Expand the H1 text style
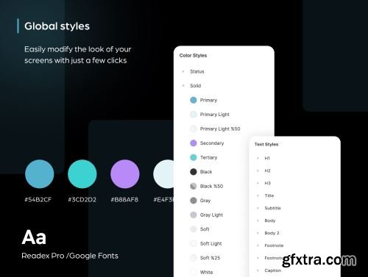The width and height of the screenshot is (368, 277). click(258, 158)
